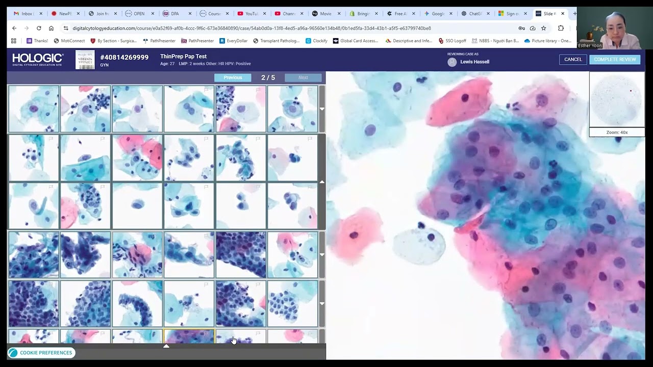Click the up arrow at gallery panel bottom
Viewport: 653px width, 367px height.
(x=166, y=346)
